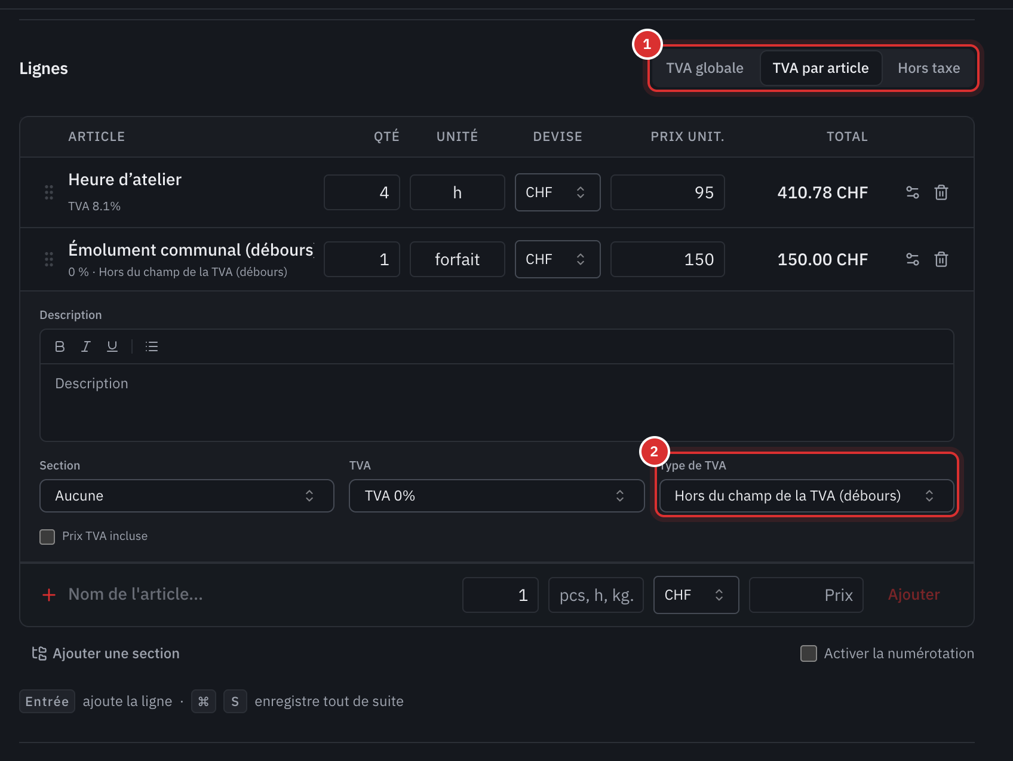Edit the forfait unit field

[x=458, y=259]
